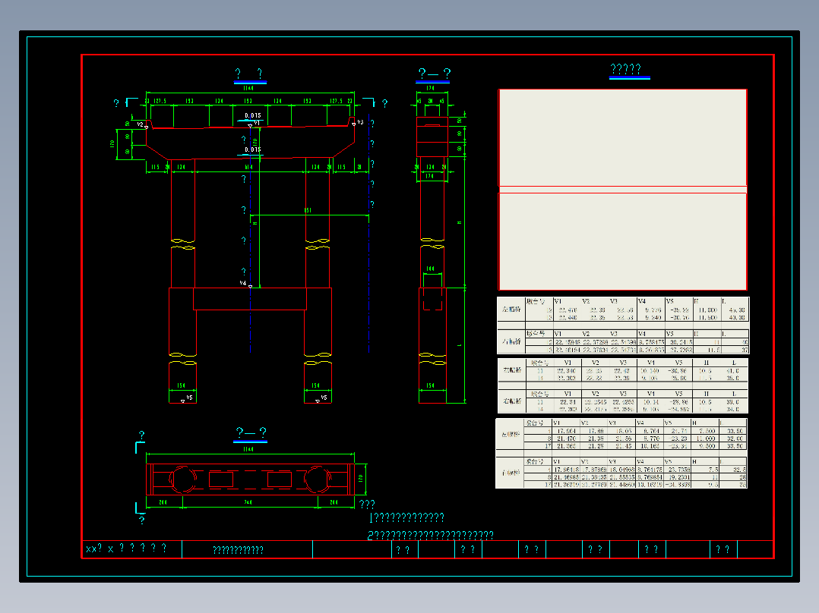Image resolution: width=819 pixels, height=613 pixels.
Task: Click the V1 elevation label on the cap beam
Action: point(257,123)
